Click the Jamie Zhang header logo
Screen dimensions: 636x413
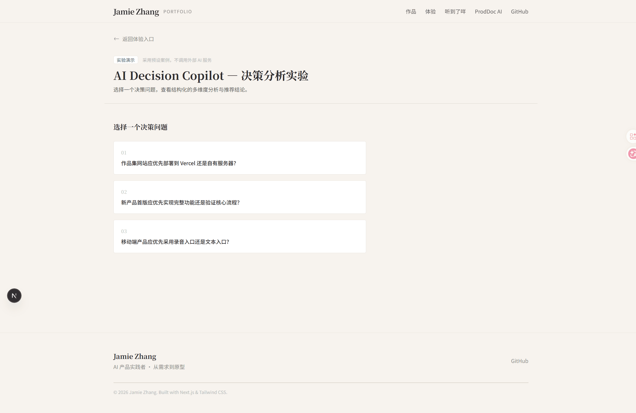pyautogui.click(x=136, y=12)
